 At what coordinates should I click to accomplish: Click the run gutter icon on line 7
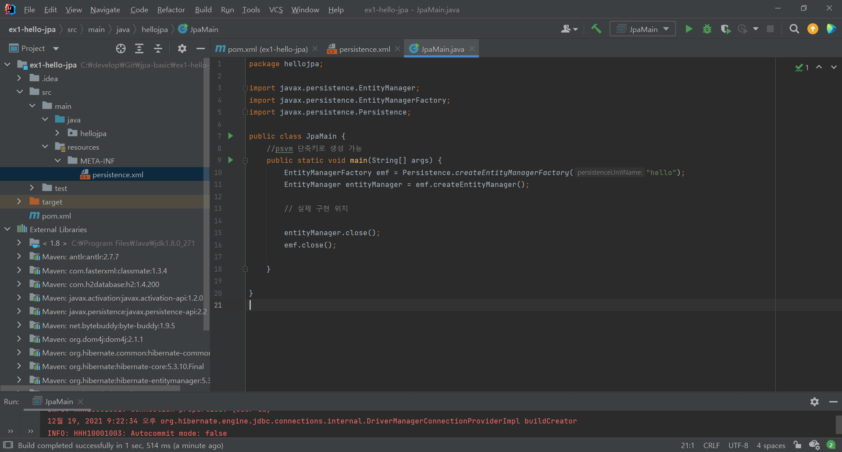(231, 136)
